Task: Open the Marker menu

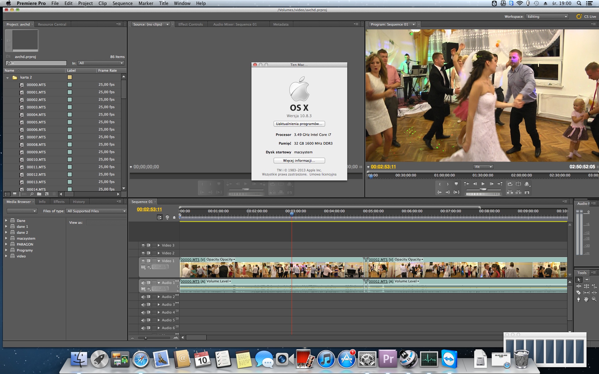Action: (146, 3)
